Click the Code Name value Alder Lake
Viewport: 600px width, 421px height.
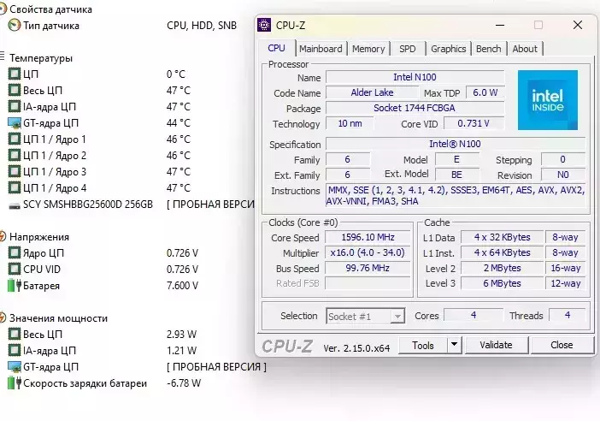point(372,92)
